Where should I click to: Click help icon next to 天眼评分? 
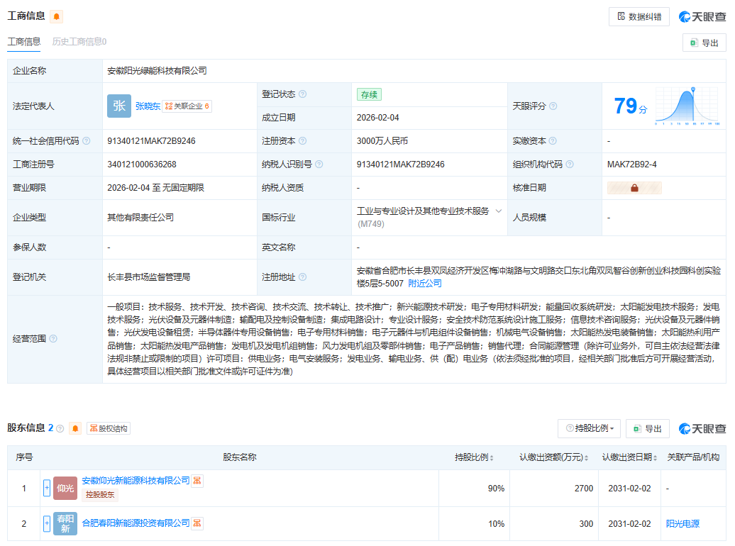pos(553,106)
